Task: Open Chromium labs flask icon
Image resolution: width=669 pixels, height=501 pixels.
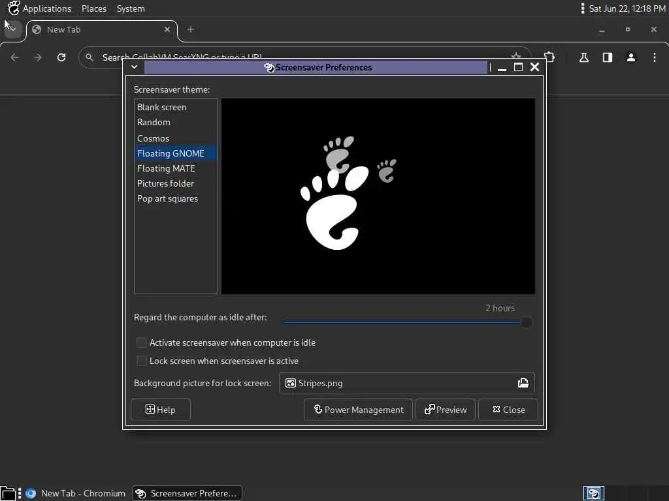Action: coord(584,57)
